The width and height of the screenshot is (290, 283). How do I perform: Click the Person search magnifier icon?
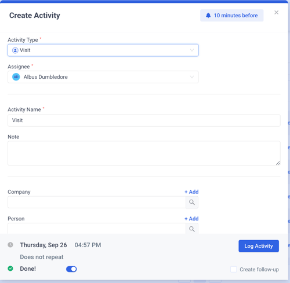(192, 229)
